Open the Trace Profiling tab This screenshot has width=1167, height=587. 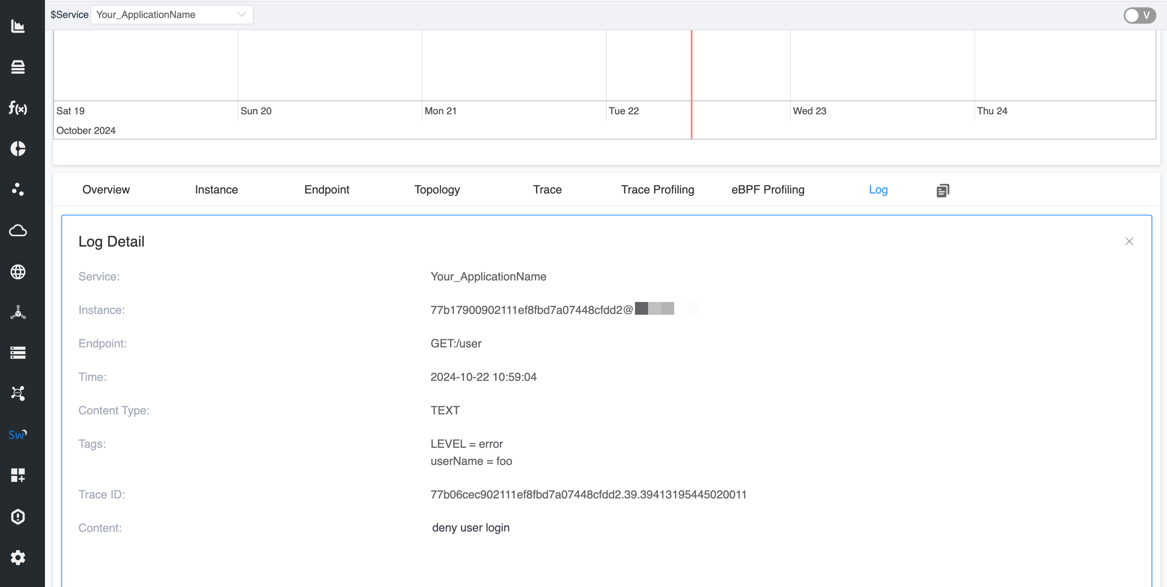tap(657, 190)
